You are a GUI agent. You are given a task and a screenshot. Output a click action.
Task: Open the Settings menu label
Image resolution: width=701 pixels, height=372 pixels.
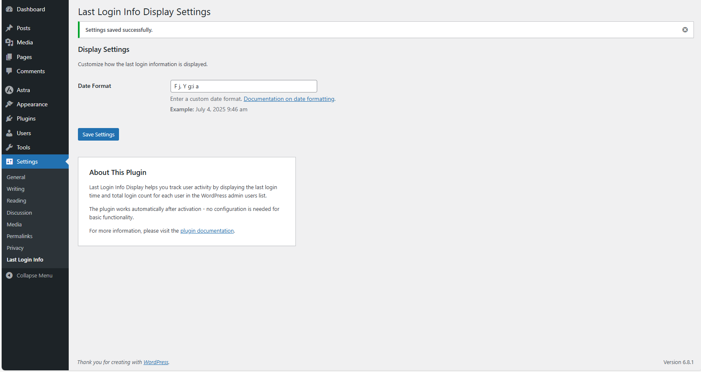(x=27, y=162)
